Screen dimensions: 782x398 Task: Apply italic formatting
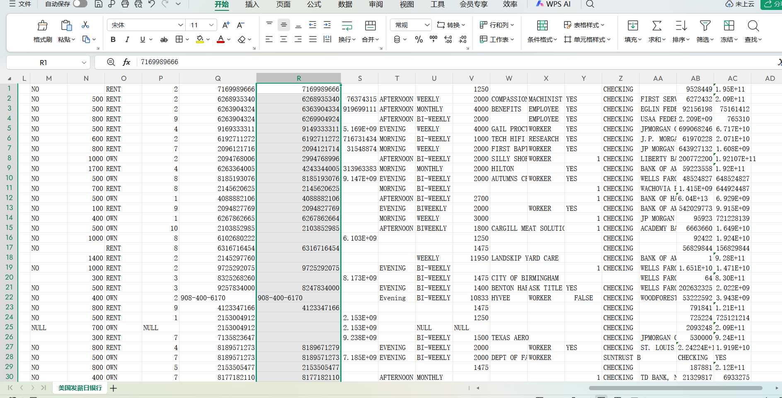click(127, 39)
